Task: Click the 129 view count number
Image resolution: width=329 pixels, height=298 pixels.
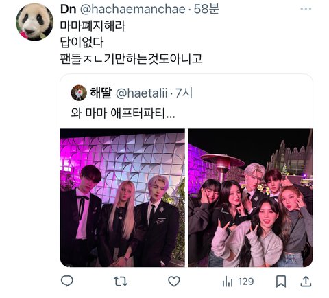Action: click(x=246, y=282)
